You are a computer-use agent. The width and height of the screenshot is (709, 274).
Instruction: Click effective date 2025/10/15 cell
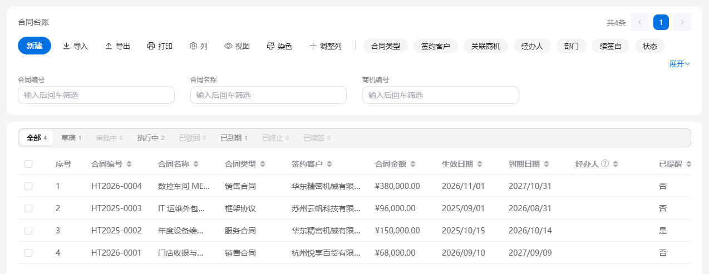coord(463,231)
